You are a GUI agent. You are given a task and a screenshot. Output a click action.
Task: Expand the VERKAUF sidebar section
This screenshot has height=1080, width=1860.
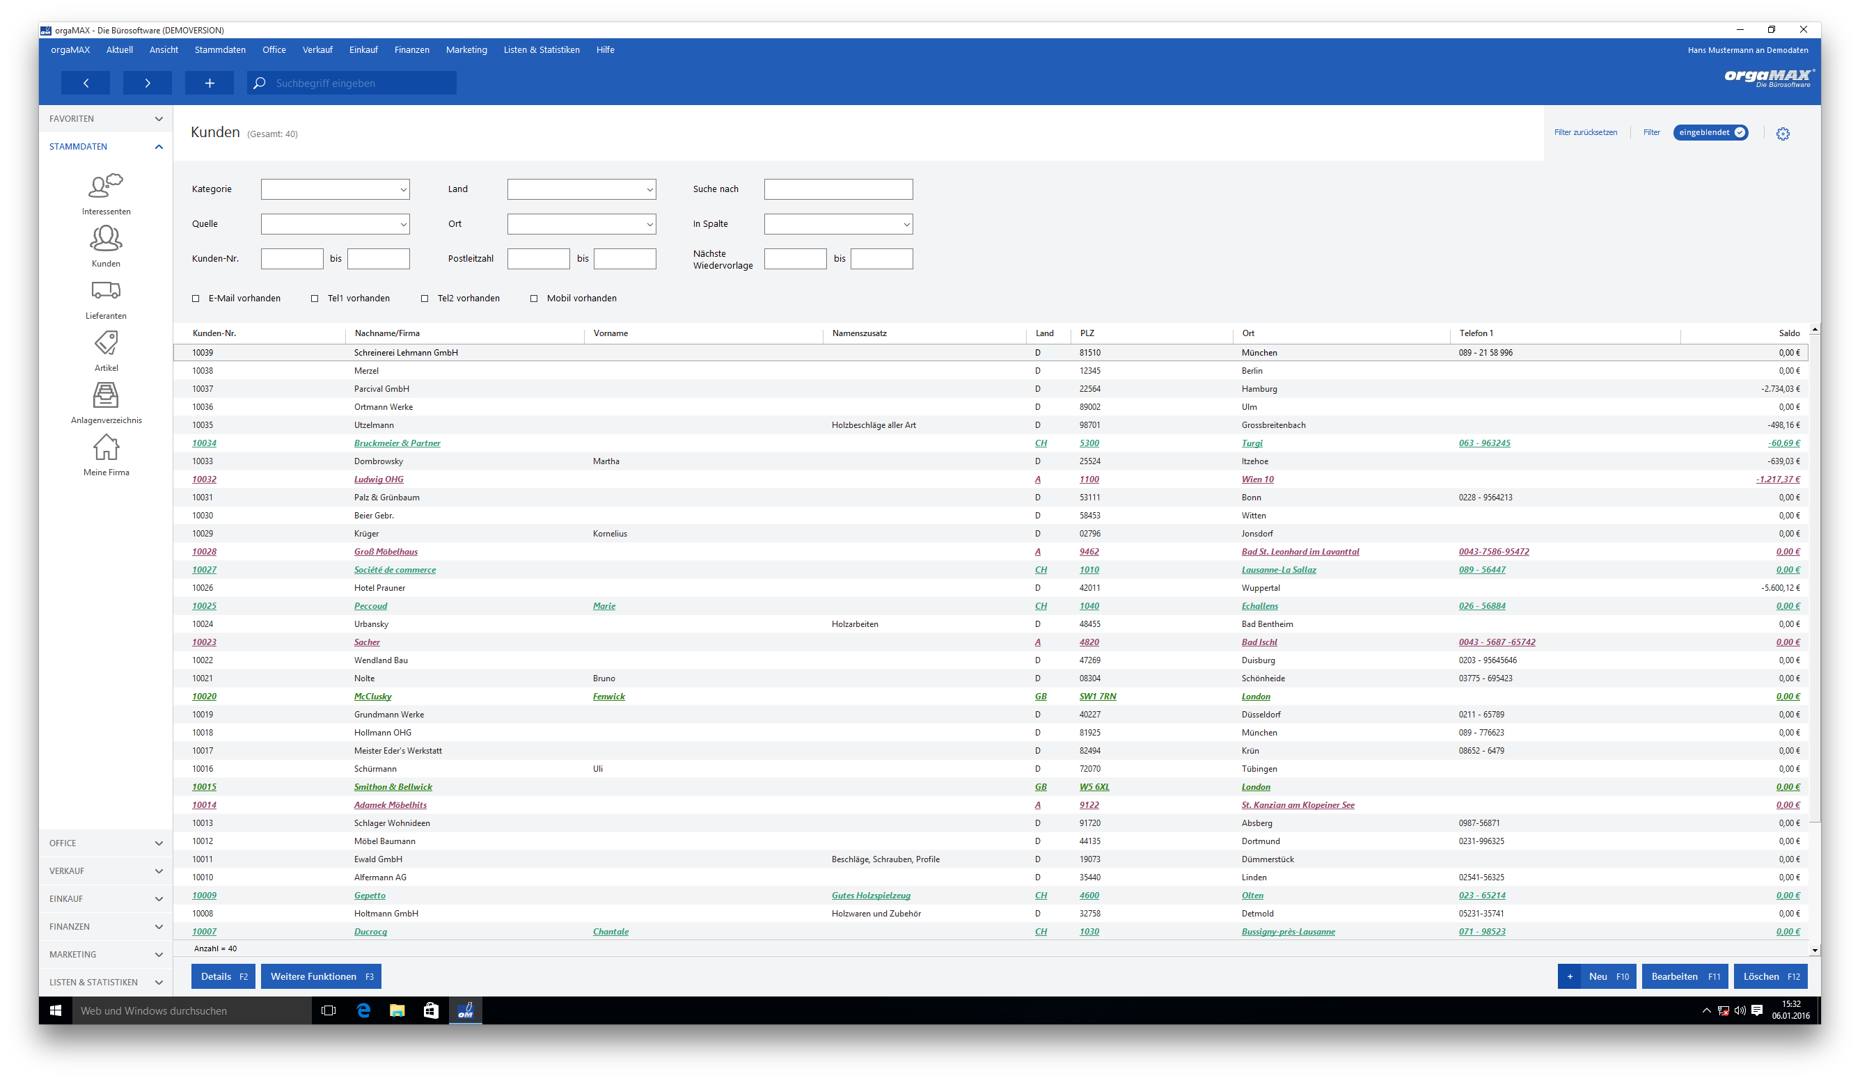(x=106, y=871)
